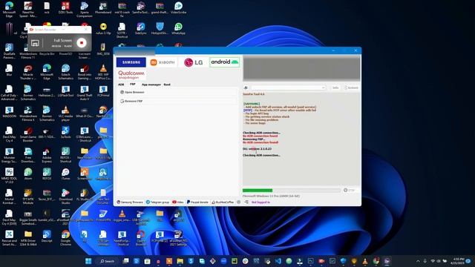Open the Descript desktop shortcut
Image resolution: width=475 pixels, height=267 pixels.
point(47,237)
